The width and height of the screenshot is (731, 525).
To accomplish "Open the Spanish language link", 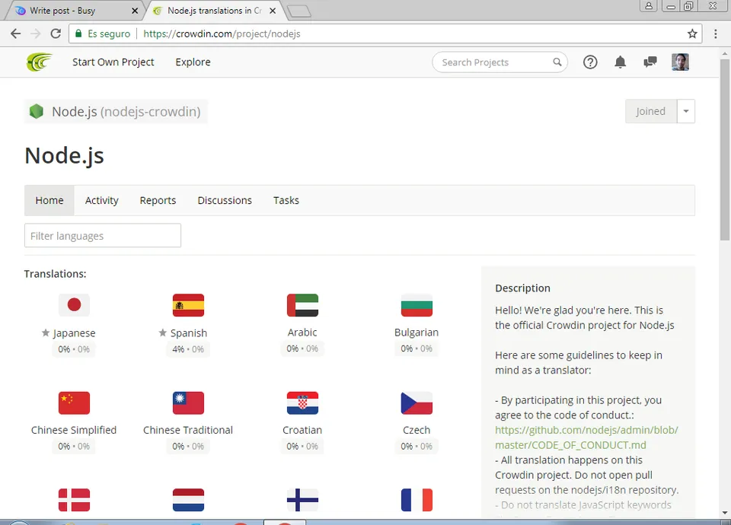I will 189,332.
